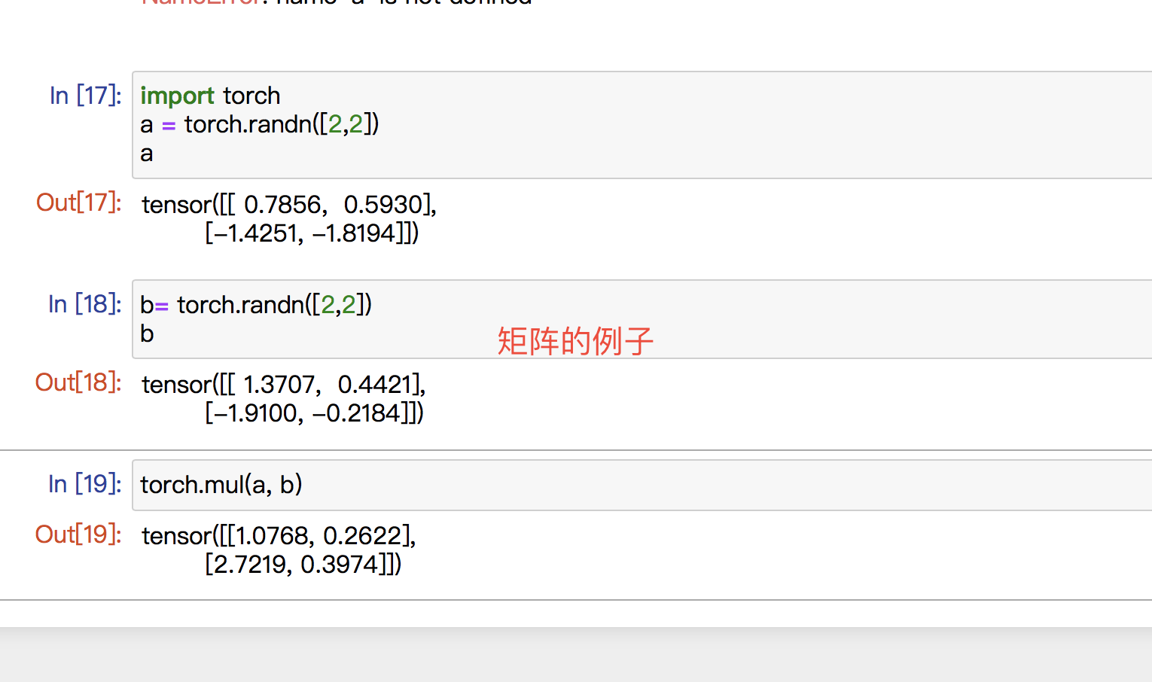
Task: Click the In [18]: prompt label
Action: click(84, 304)
